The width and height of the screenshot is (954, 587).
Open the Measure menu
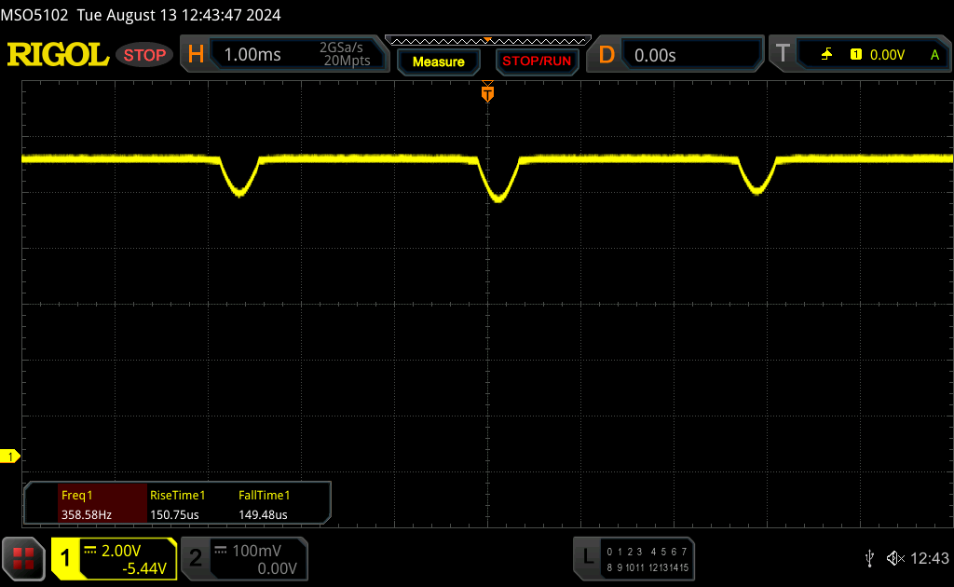(x=439, y=62)
